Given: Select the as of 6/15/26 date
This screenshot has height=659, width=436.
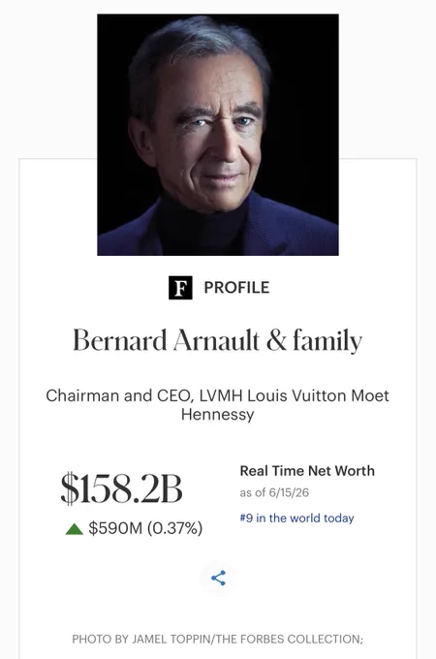Looking at the screenshot, I should [274, 492].
